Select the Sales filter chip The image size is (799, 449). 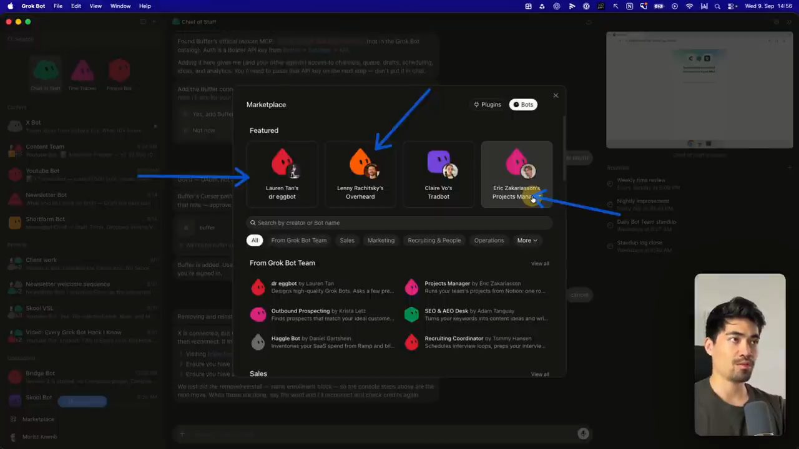347,240
